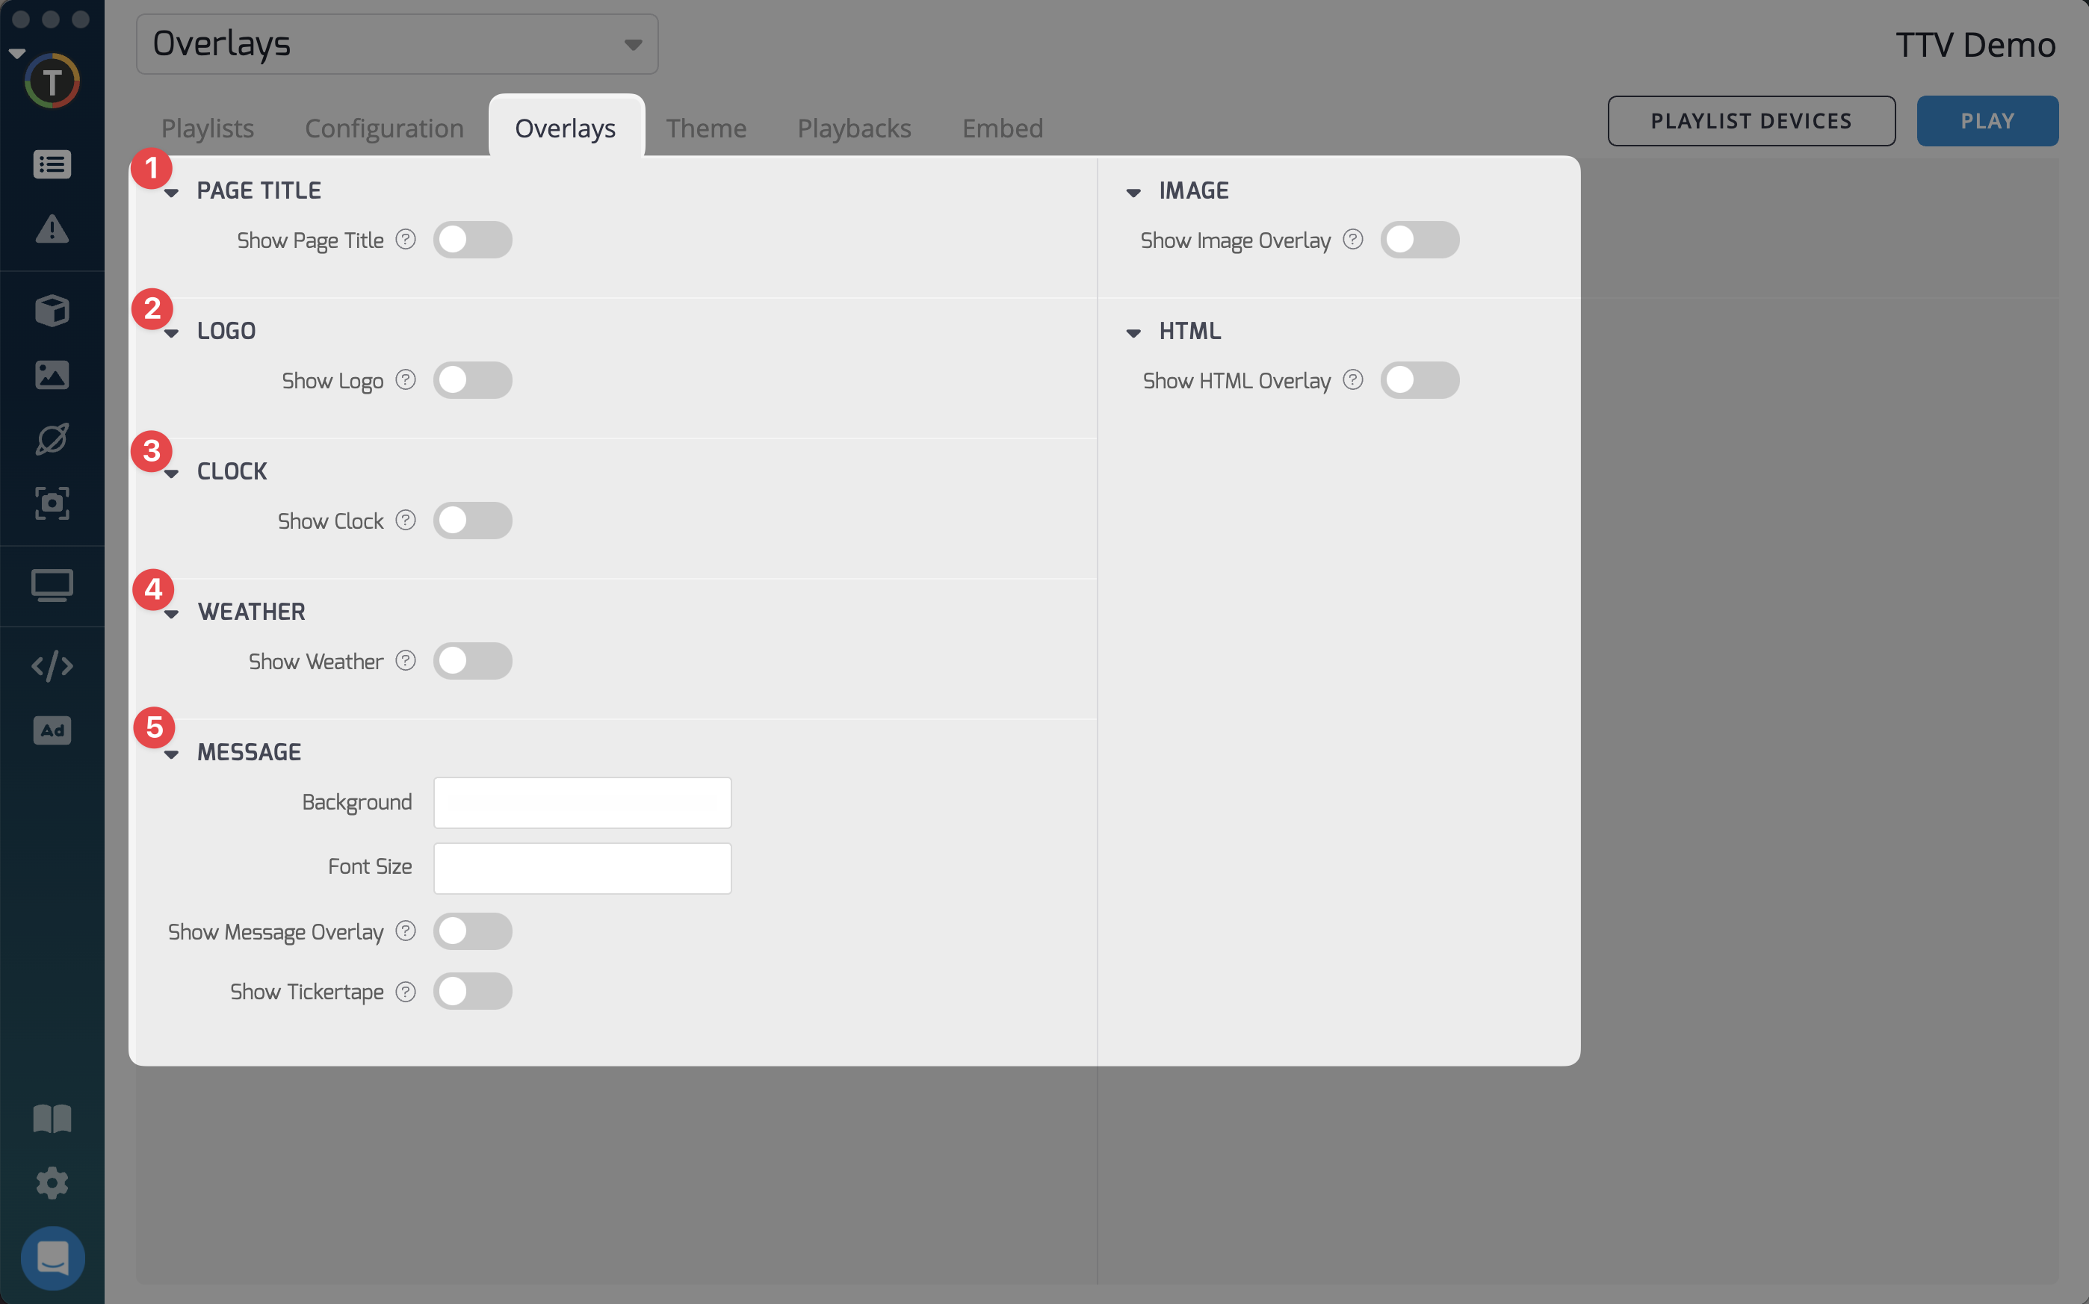Open the playlist list icon in sidebar
The image size is (2089, 1304).
click(x=52, y=164)
